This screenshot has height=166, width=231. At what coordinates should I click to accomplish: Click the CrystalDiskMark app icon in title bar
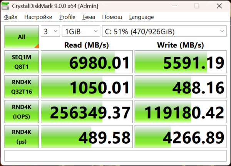point(5,6)
